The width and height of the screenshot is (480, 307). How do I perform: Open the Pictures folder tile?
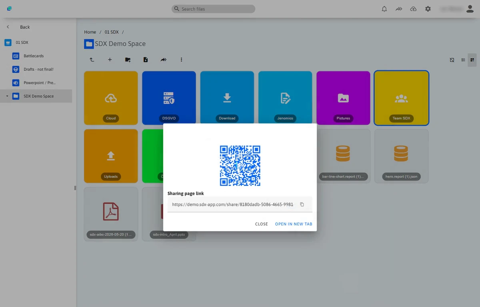point(343,98)
